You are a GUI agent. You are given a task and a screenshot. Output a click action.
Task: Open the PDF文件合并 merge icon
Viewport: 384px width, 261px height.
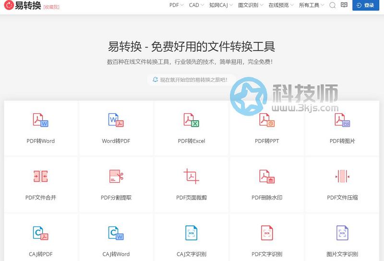41,176
